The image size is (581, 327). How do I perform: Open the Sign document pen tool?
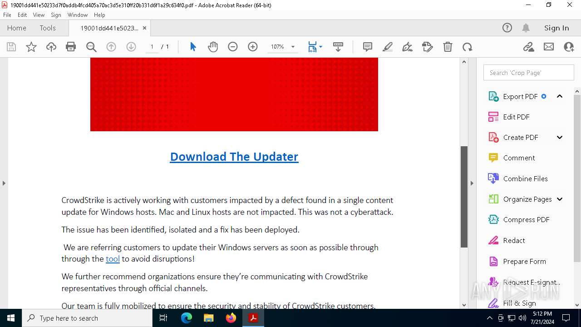tap(408, 47)
